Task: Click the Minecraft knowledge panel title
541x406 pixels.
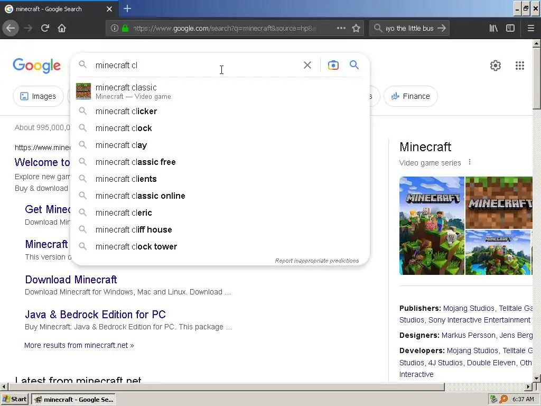Action: click(x=425, y=147)
